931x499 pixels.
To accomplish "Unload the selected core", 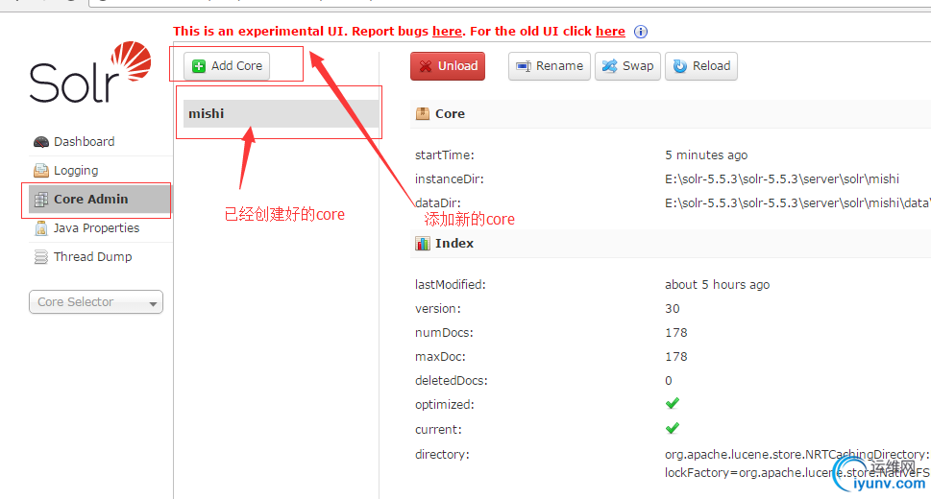I will tap(448, 66).
